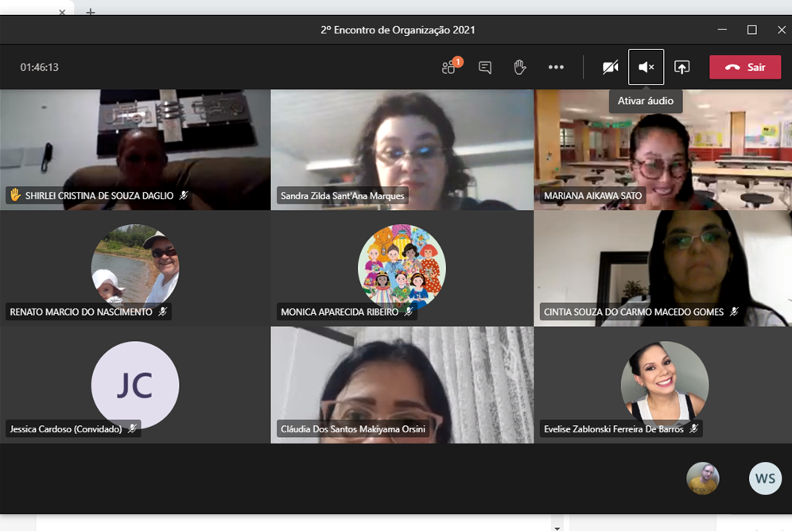The width and height of the screenshot is (792, 531).
Task: Click Monica Aparecida Ribeiro's avatar picture
Action: pos(402,266)
